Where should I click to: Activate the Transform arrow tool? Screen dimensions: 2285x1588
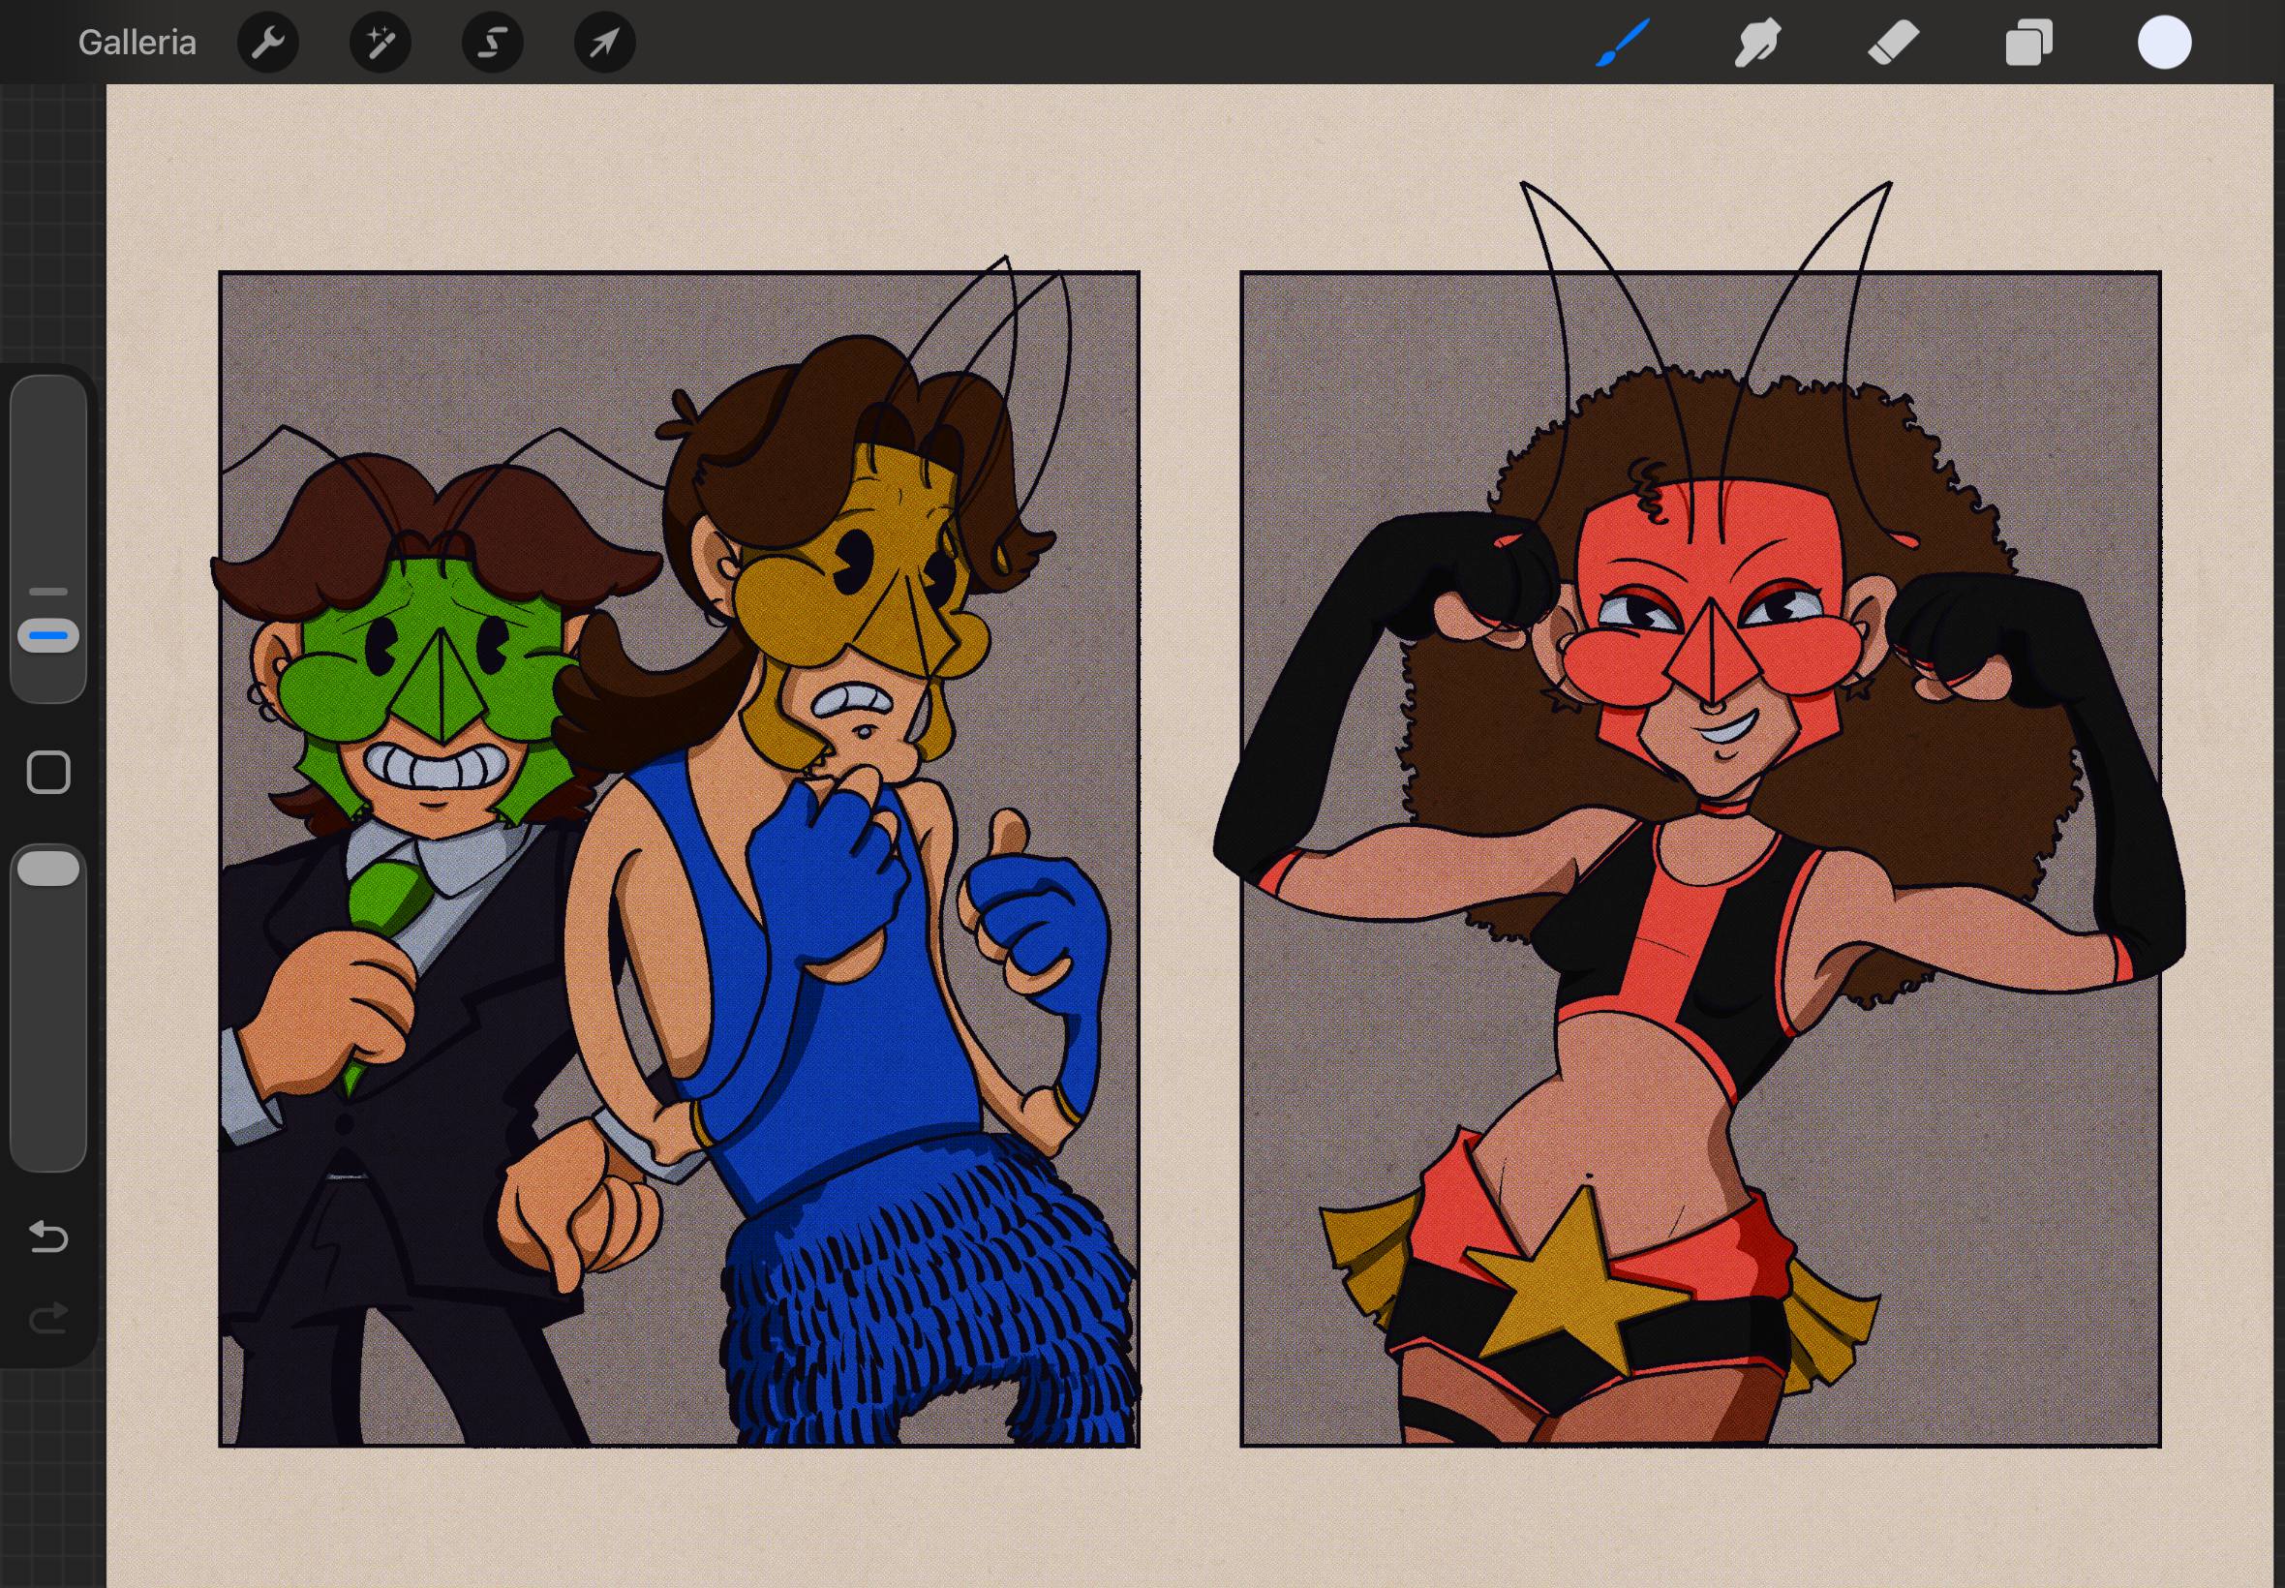605,43
